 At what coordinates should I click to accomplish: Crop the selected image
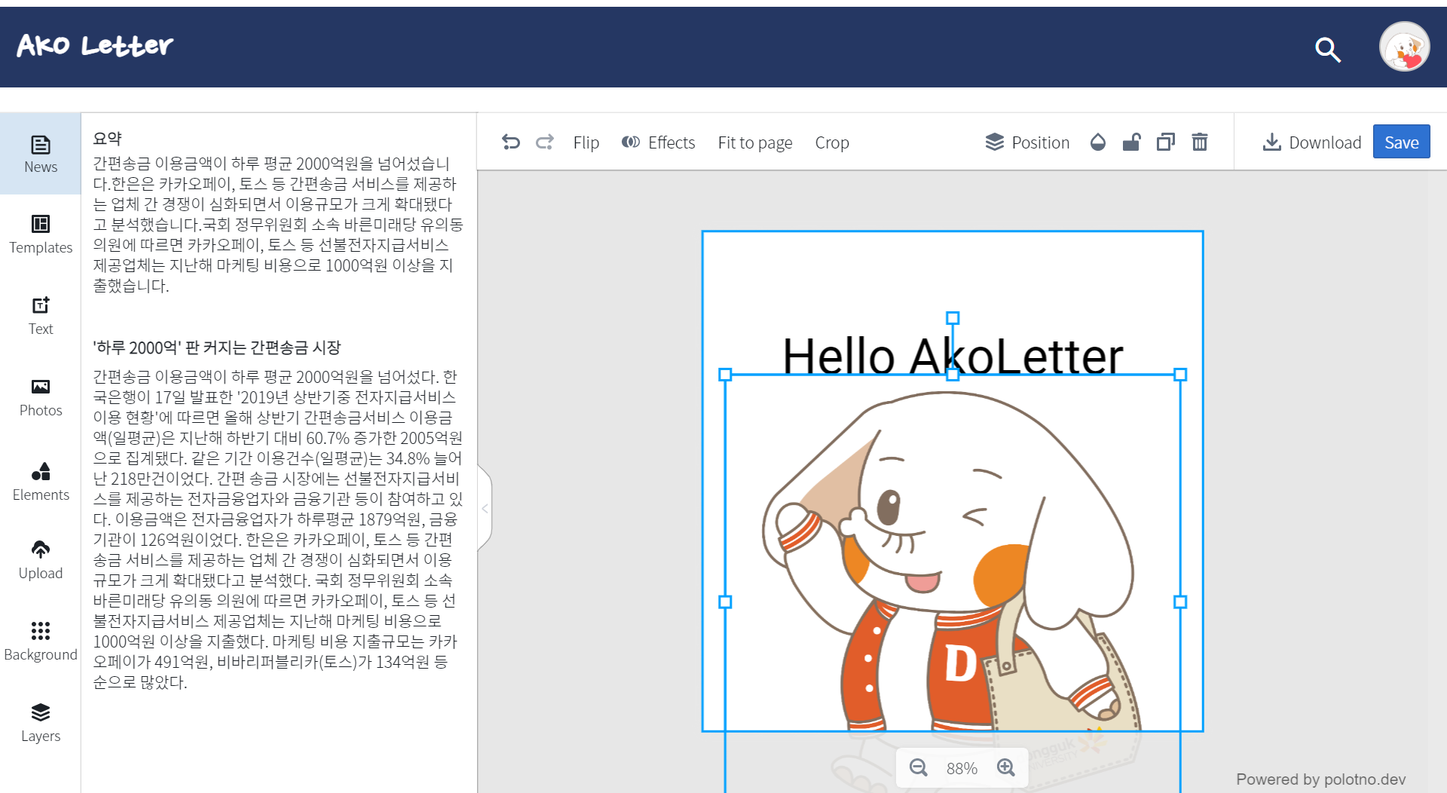(832, 142)
